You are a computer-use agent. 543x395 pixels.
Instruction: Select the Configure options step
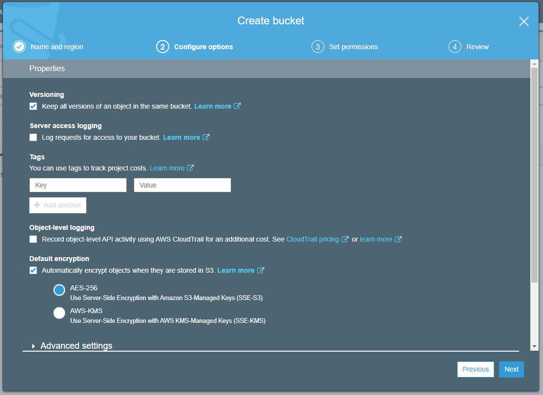[203, 47]
